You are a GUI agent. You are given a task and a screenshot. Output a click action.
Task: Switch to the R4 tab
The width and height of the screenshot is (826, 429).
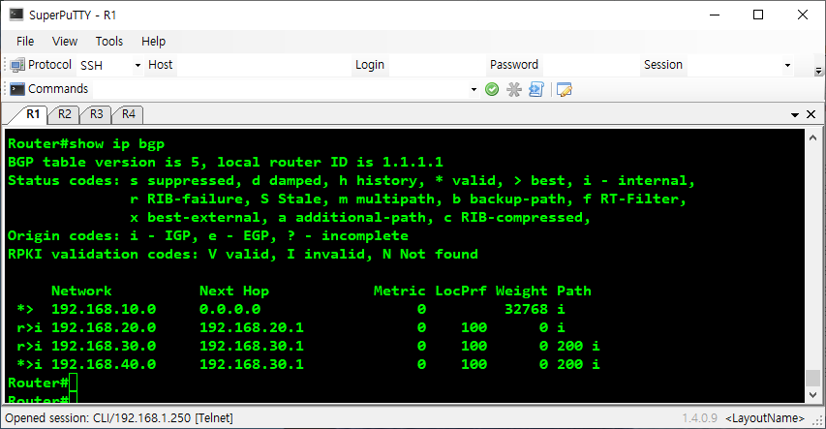click(129, 114)
